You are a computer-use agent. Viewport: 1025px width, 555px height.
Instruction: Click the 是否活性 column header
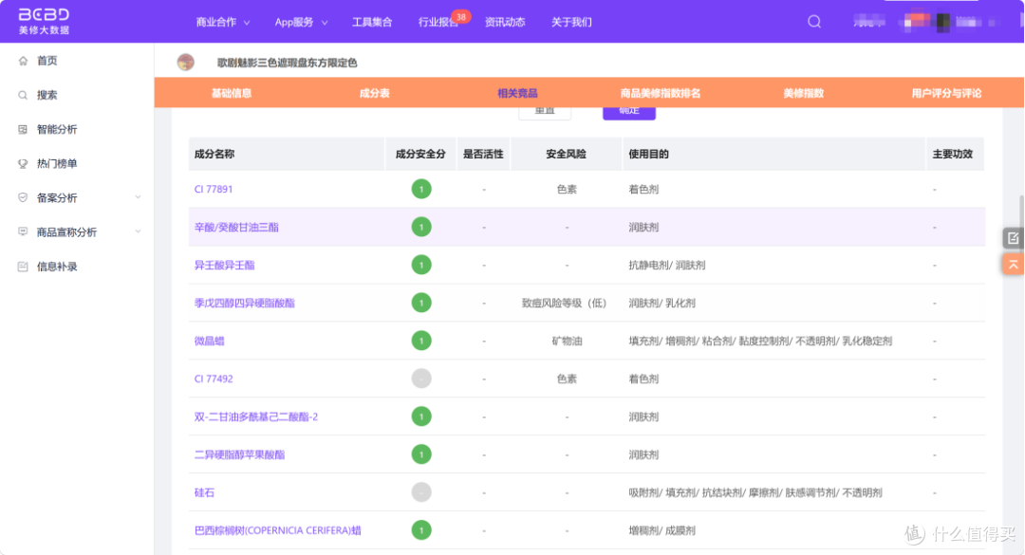click(x=483, y=155)
